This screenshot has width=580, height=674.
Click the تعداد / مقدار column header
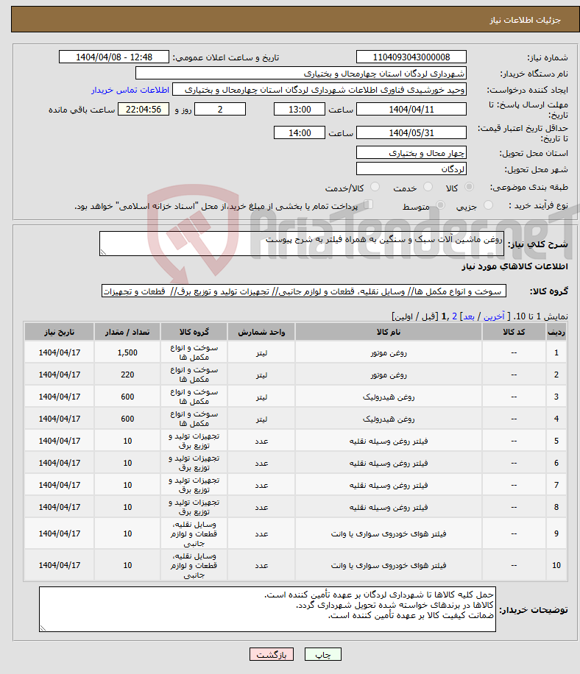(127, 332)
